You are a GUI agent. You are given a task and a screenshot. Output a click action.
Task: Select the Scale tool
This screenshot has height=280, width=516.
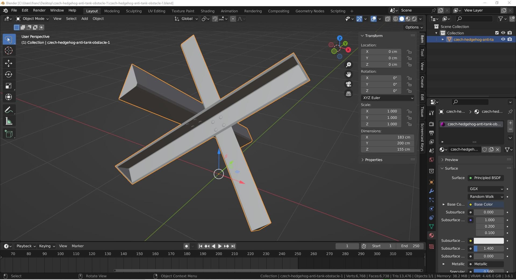9,86
